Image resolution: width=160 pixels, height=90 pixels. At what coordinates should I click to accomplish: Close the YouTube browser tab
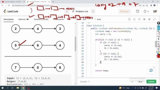point(24,2)
